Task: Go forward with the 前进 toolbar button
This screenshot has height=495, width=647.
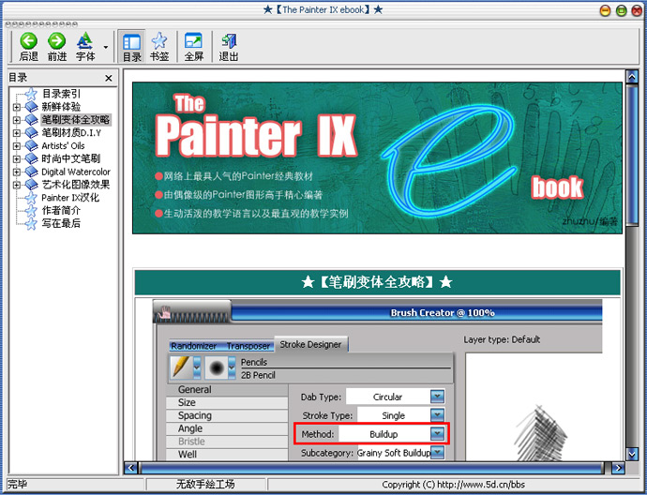Action: [56, 47]
